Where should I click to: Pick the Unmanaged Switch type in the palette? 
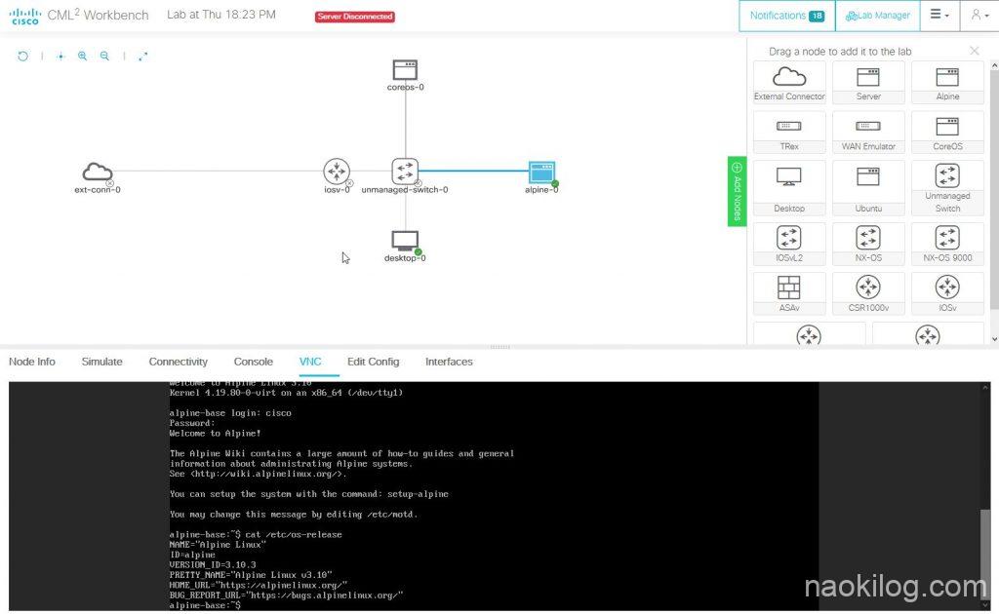[x=947, y=188]
